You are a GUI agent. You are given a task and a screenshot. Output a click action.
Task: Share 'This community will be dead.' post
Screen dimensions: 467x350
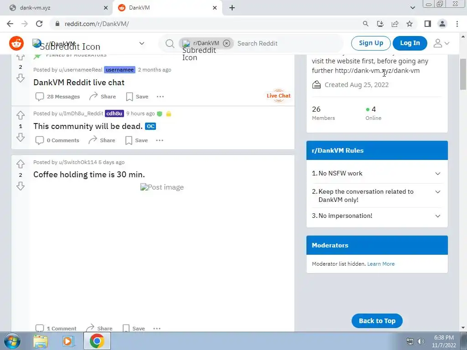point(102,140)
